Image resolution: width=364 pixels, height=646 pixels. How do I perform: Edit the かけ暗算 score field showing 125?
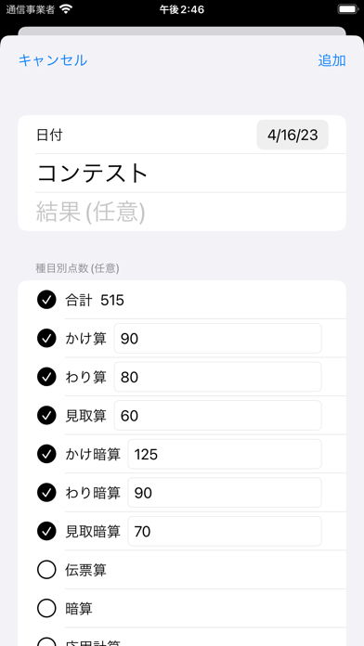pyautogui.click(x=225, y=454)
